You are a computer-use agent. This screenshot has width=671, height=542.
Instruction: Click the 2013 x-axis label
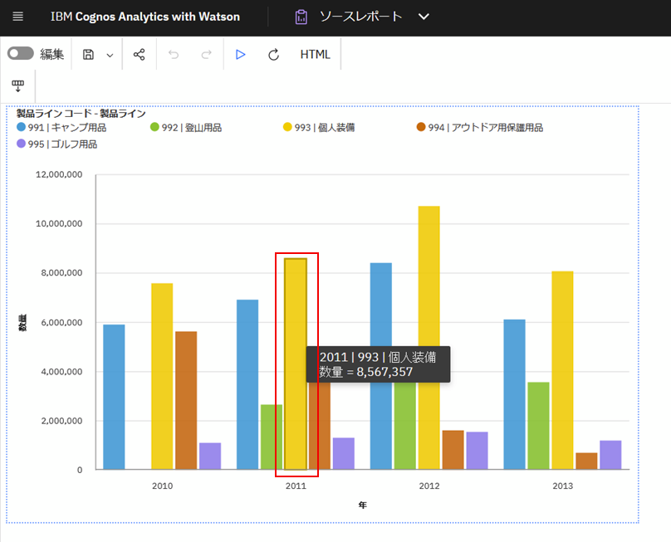point(563,486)
